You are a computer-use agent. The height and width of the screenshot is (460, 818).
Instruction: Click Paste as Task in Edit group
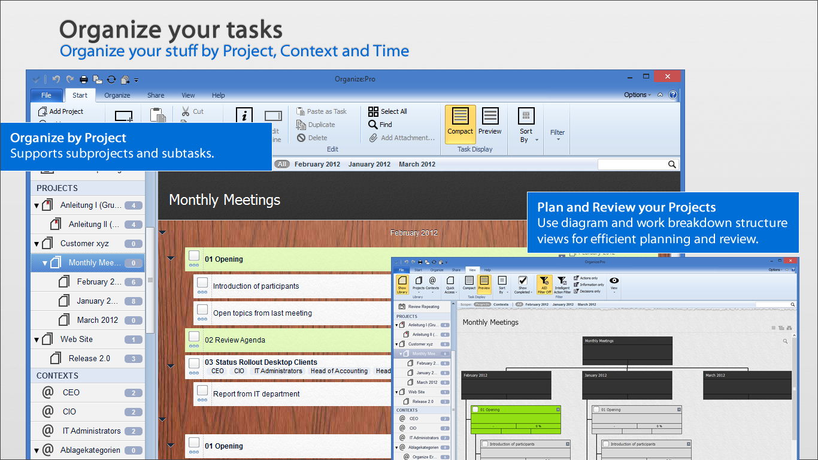322,111
